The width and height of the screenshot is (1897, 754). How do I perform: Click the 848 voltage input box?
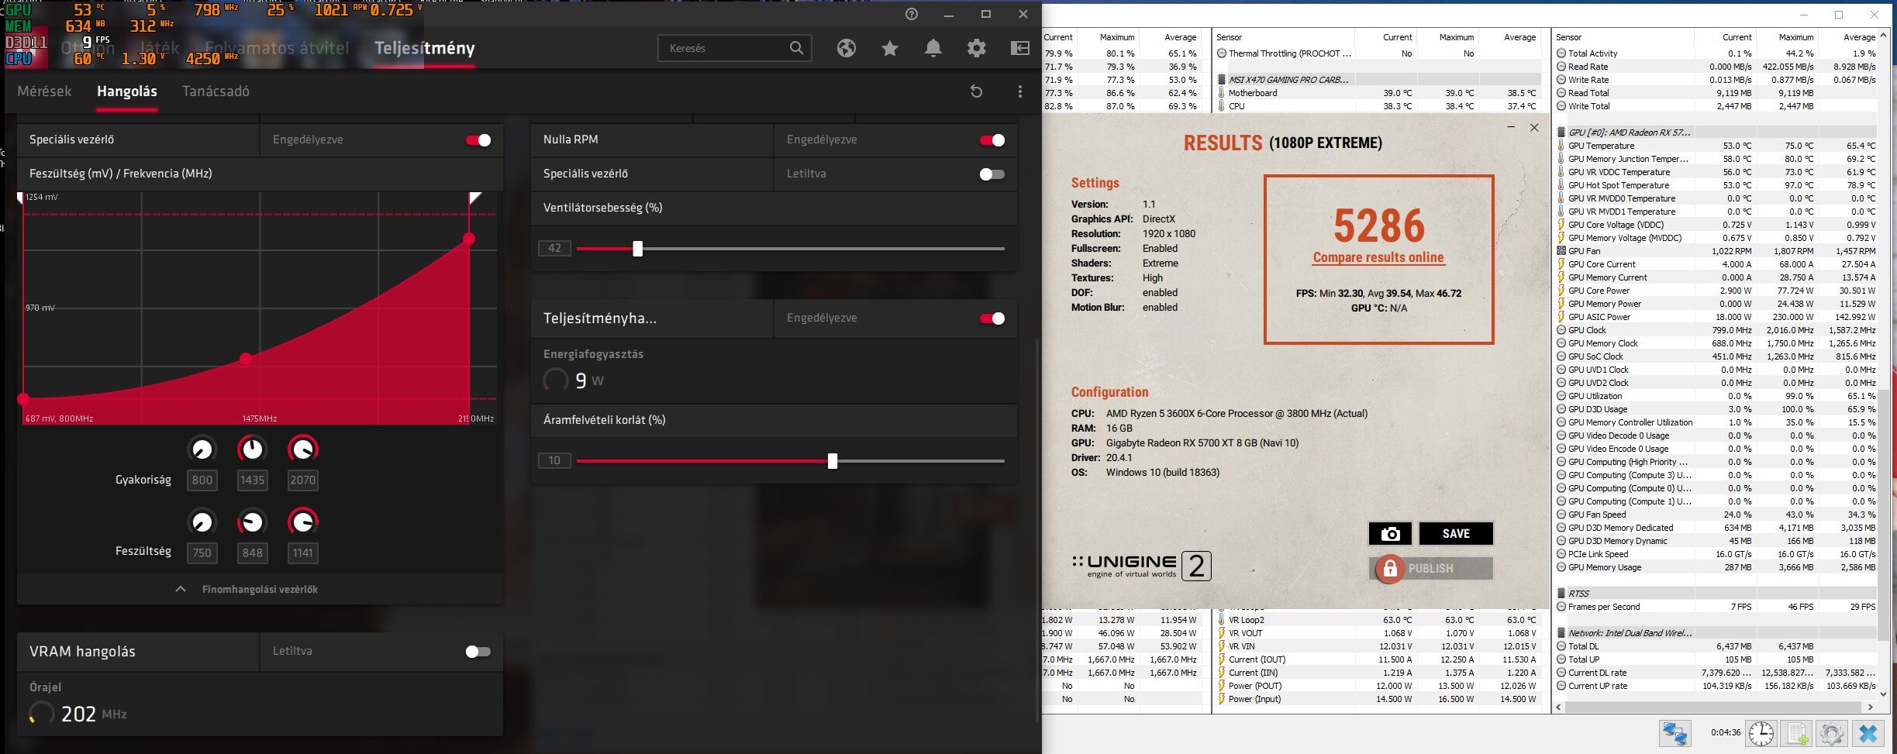(x=252, y=553)
